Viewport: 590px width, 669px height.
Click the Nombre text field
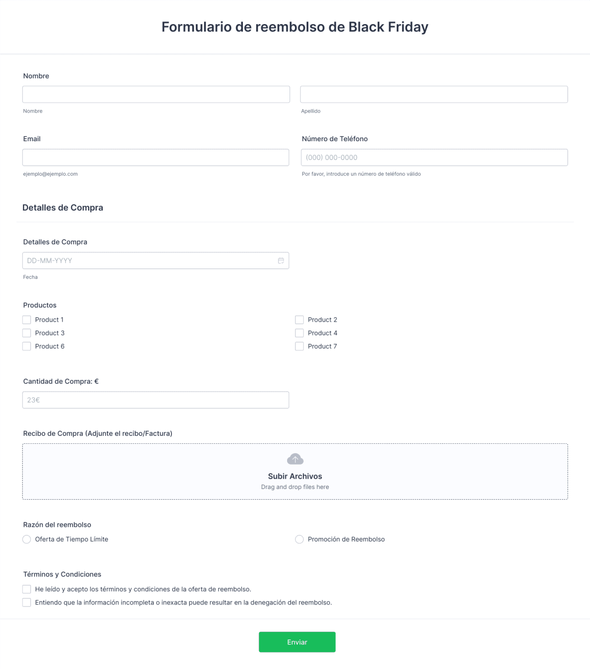click(x=156, y=94)
